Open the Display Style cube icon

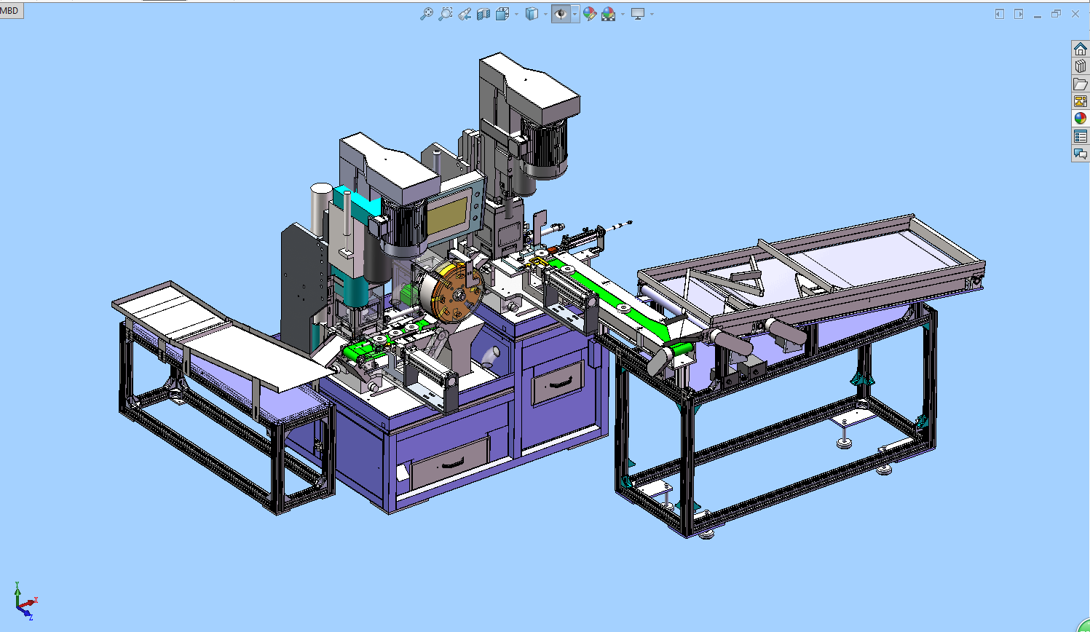click(x=532, y=14)
